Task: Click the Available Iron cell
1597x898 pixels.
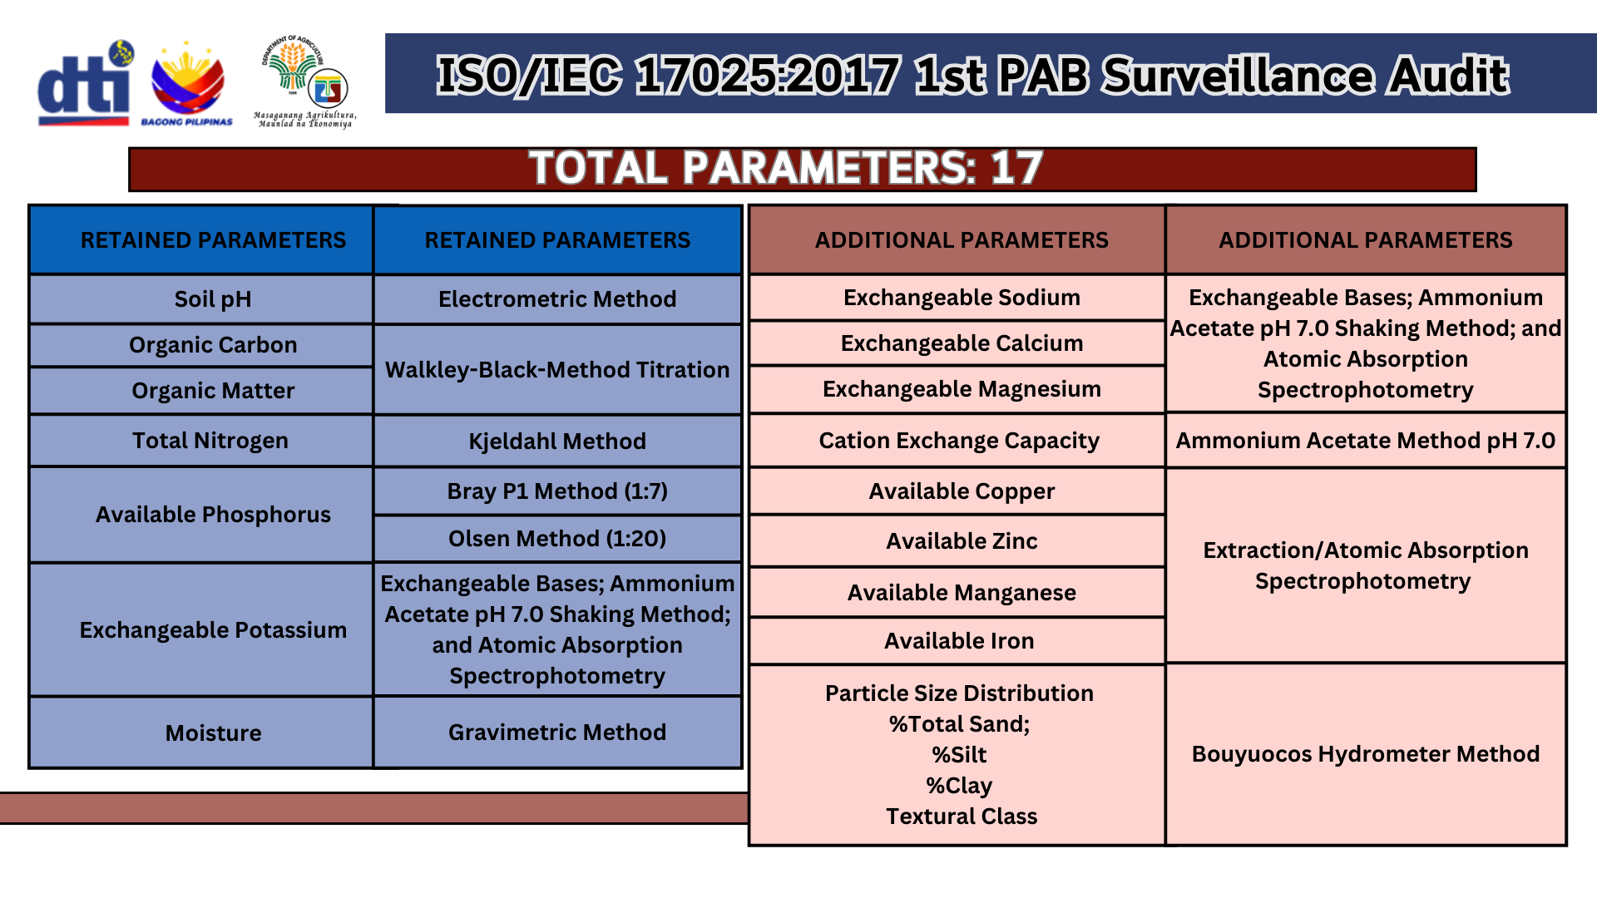Action: click(957, 641)
